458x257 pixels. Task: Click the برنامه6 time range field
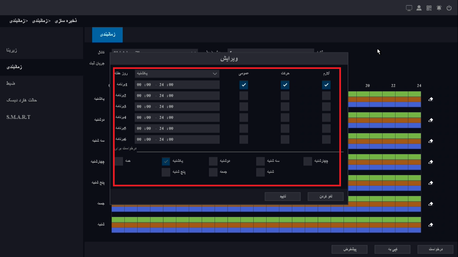177,140
